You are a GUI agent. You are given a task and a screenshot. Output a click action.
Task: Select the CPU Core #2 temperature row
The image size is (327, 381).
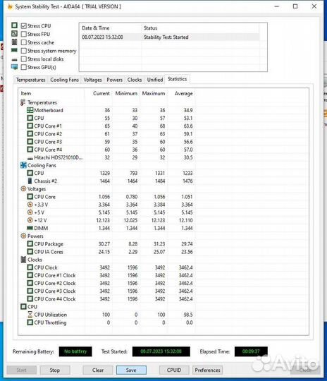(107, 134)
